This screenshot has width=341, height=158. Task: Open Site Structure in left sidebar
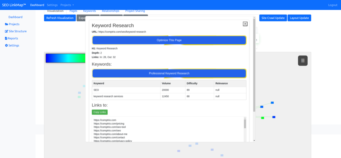coord(18,31)
